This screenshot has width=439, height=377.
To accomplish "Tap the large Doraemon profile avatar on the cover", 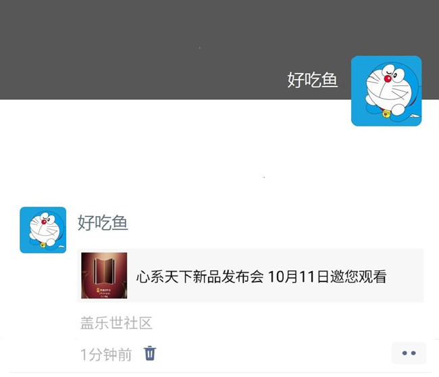I will click(386, 91).
